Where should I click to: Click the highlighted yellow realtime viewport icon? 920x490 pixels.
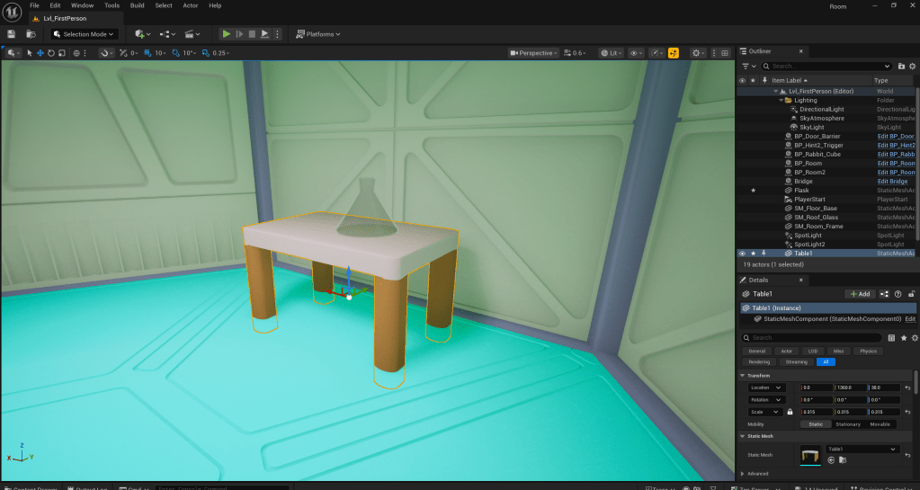[674, 53]
